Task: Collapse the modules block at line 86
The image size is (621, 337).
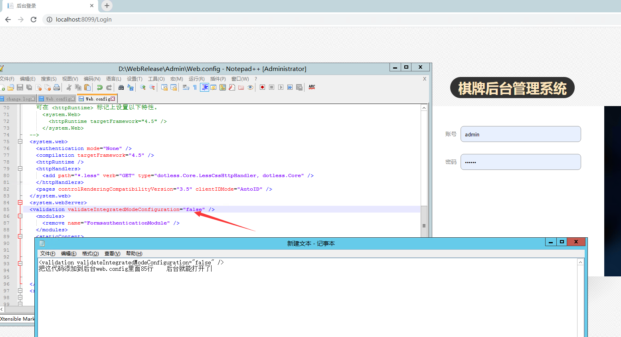Action: tap(20, 216)
